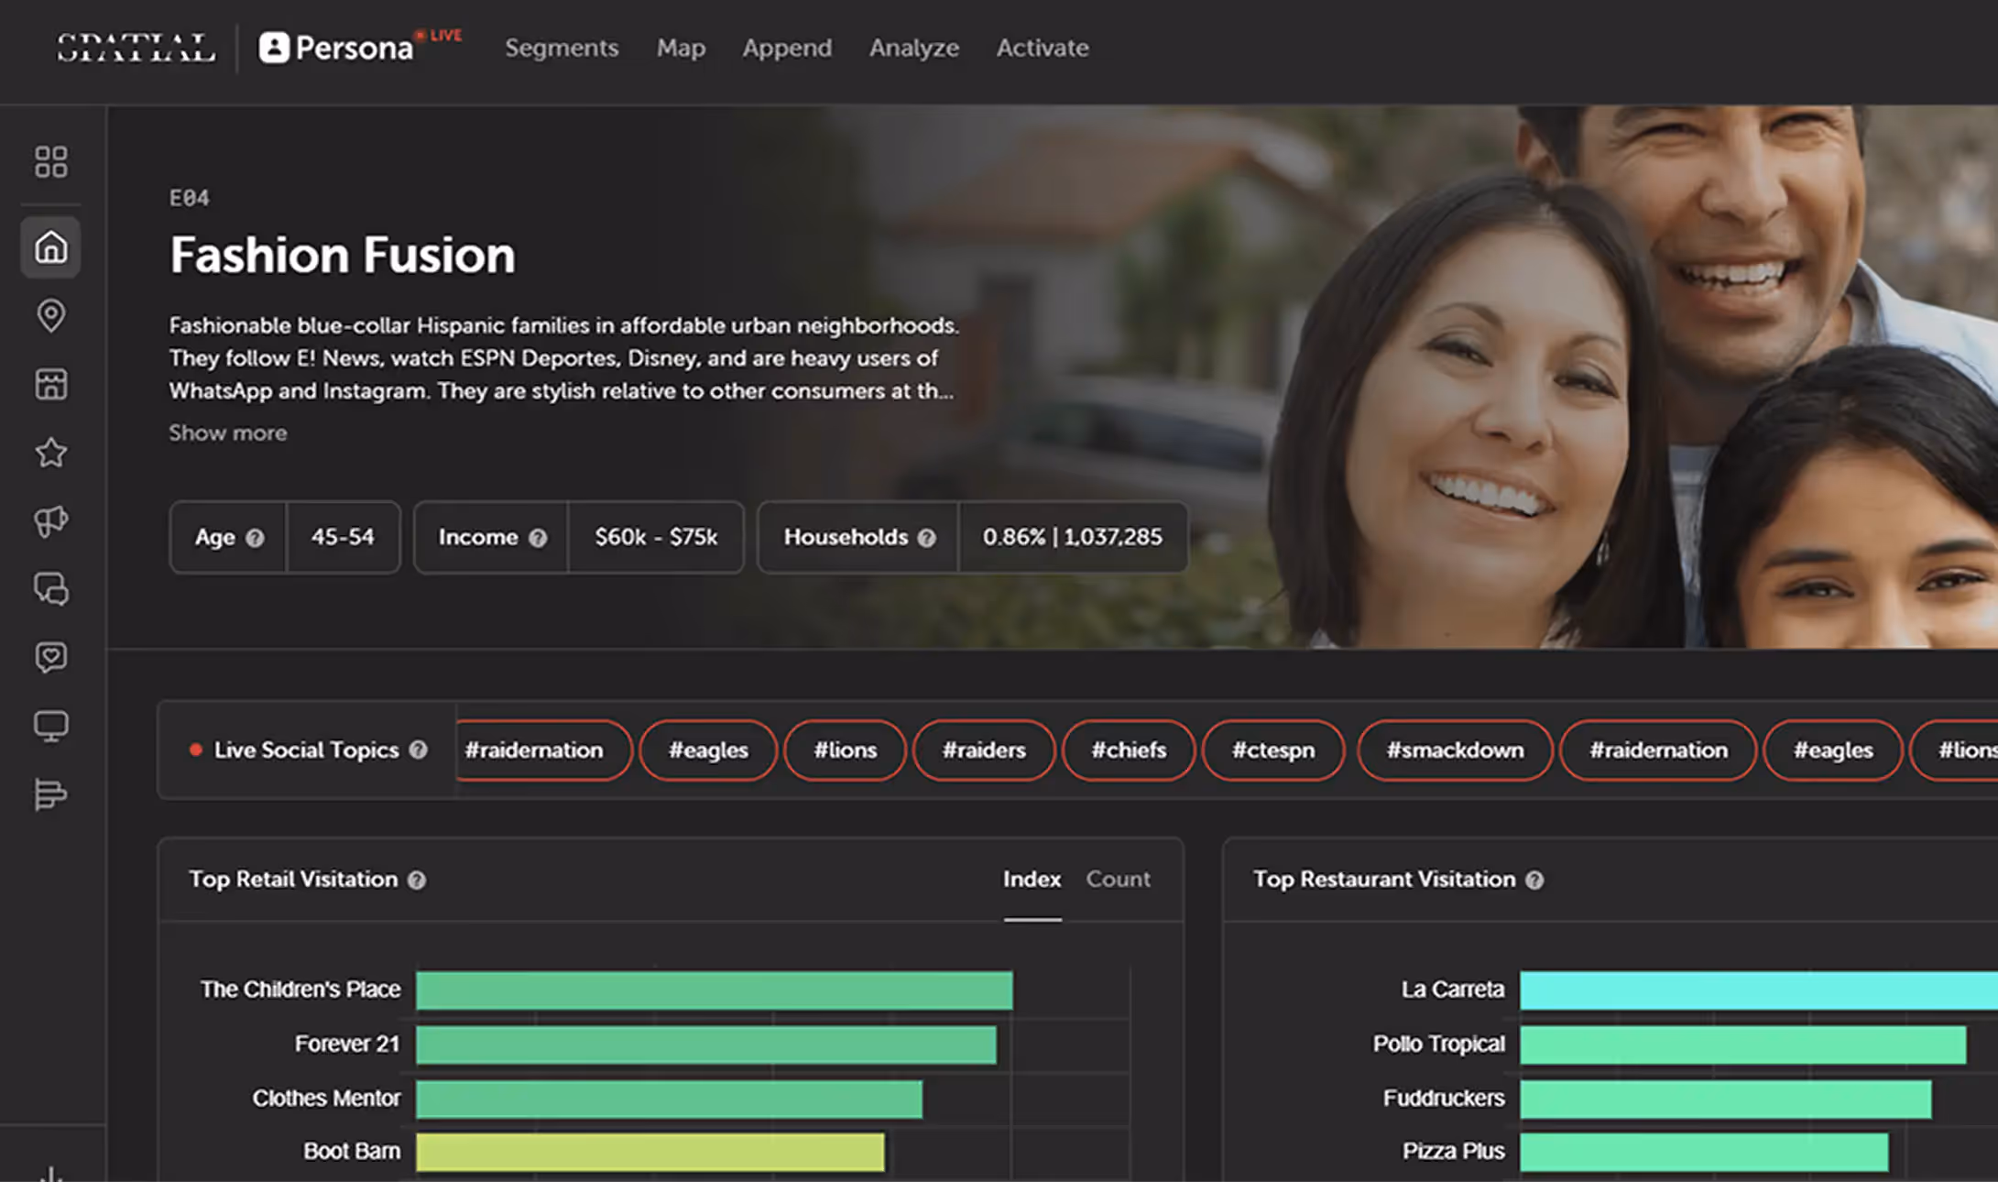This screenshot has width=1998, height=1182.
Task: Switch retail chart to Index tab
Action: coord(1032,879)
